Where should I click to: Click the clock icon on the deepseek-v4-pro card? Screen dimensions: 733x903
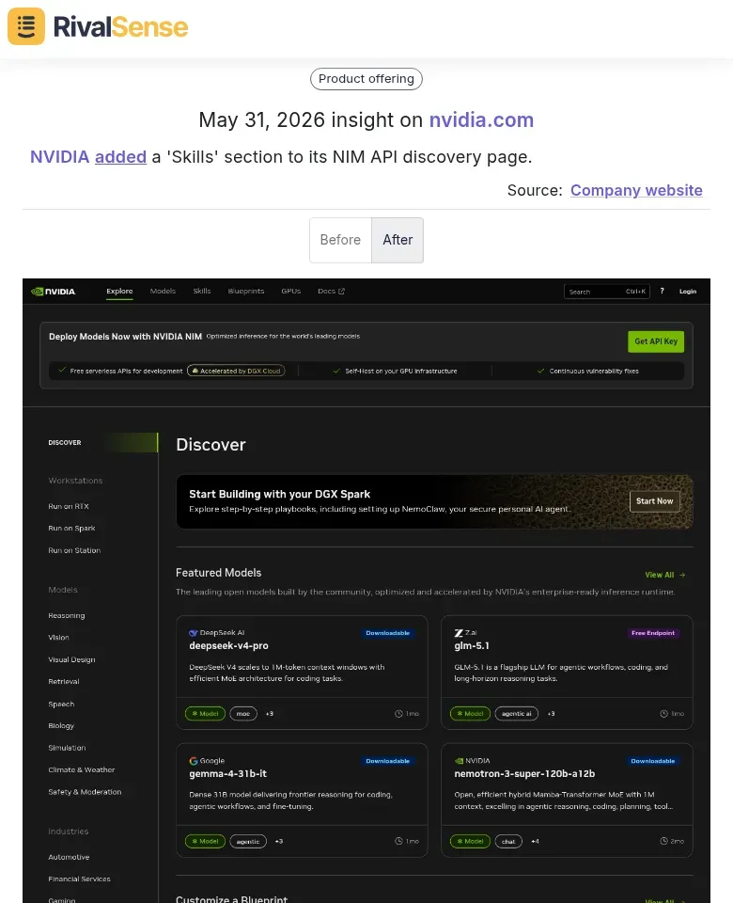[398, 714]
